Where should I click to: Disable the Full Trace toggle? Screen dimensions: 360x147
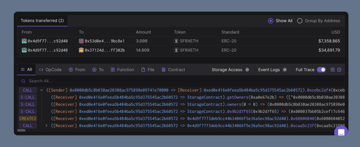[321, 70]
